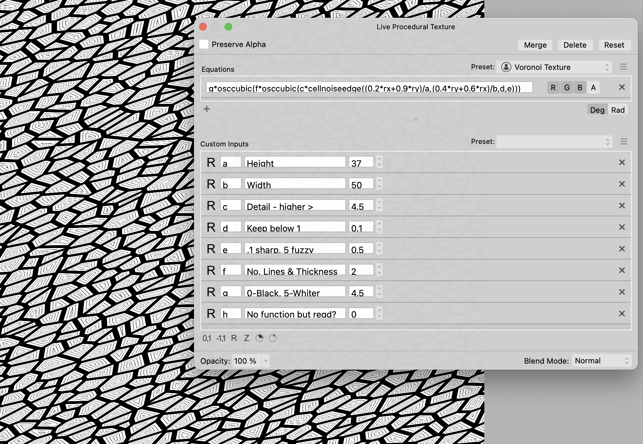This screenshot has height=444, width=643.
Task: Click the R type icon of sharp/fuzzy row
Action: point(211,249)
